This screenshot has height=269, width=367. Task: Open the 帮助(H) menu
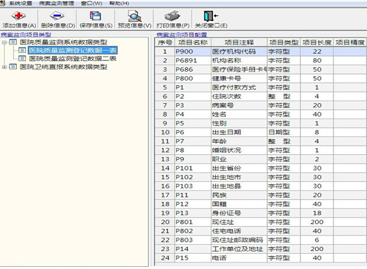(119, 3)
